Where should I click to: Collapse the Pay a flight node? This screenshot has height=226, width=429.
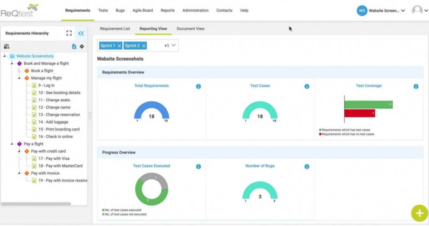point(12,144)
